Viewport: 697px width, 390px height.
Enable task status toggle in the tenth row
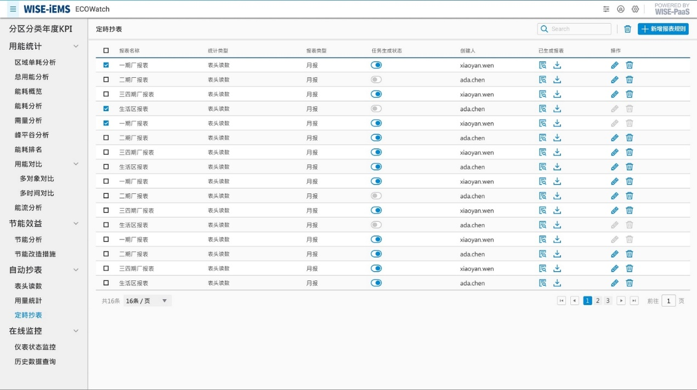(376, 196)
